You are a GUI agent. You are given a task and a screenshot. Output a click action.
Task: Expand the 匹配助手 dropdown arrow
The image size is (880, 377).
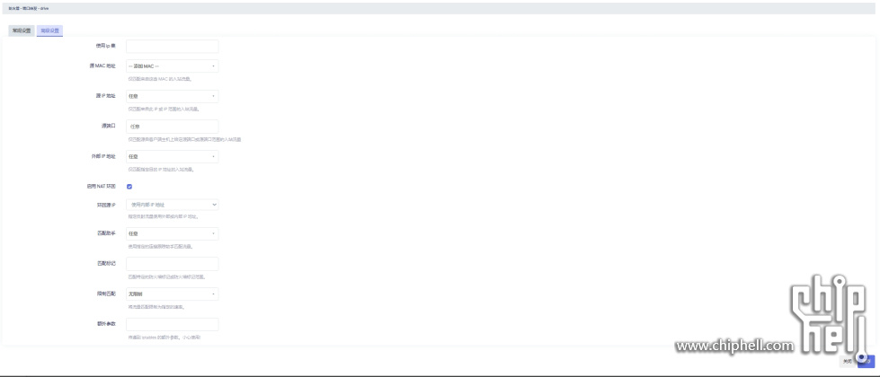tap(213, 233)
